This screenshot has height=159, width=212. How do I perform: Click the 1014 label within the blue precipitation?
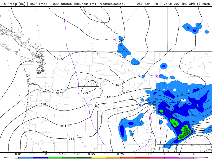(178, 108)
